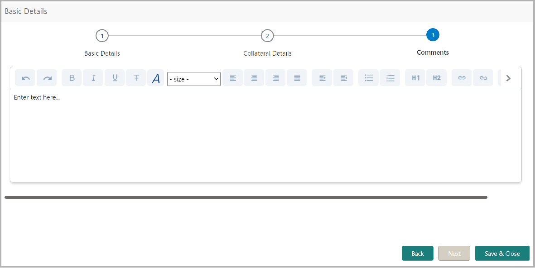Open the font size dropdown

coord(193,79)
